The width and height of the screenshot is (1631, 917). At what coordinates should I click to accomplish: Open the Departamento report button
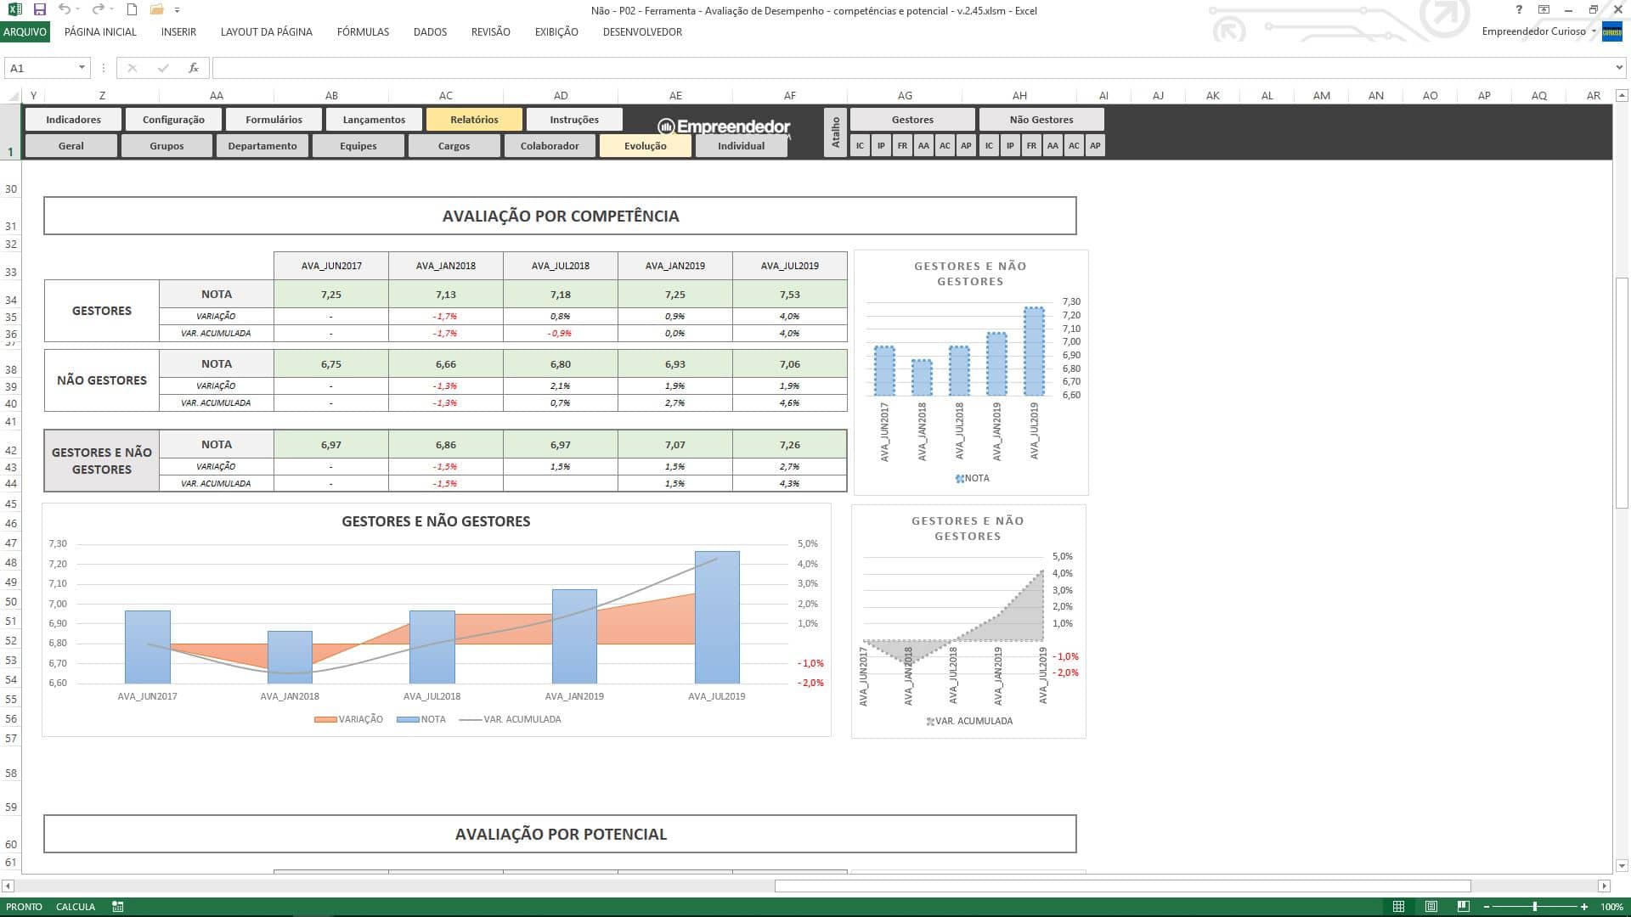pyautogui.click(x=262, y=146)
